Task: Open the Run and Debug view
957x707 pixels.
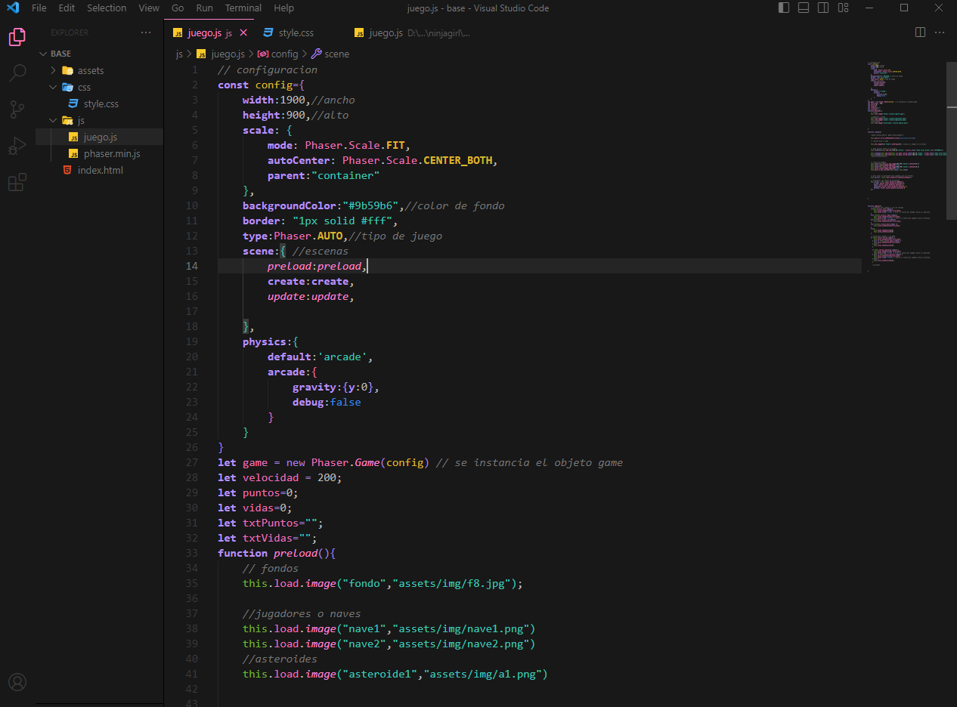Action: click(x=17, y=146)
